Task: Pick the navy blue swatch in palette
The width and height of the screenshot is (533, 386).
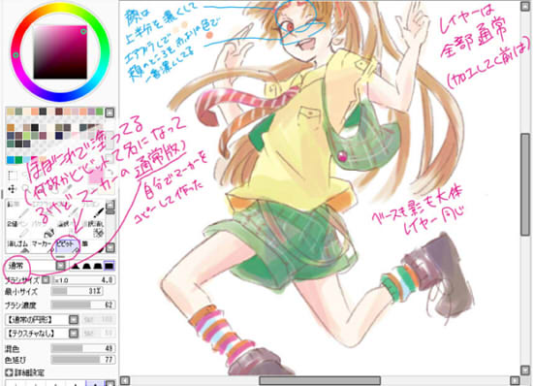Action: click(59, 136)
